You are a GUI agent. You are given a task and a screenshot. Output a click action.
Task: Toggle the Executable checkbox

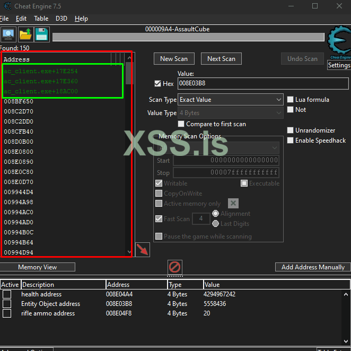tap(244, 183)
